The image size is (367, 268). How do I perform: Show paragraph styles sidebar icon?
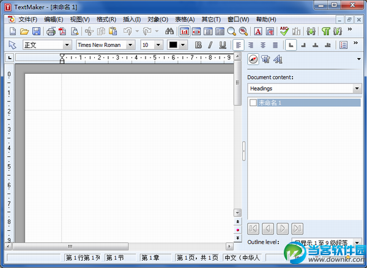(265, 59)
